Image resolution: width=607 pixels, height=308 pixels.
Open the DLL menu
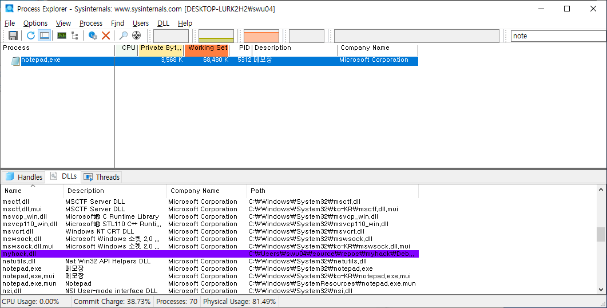point(164,23)
